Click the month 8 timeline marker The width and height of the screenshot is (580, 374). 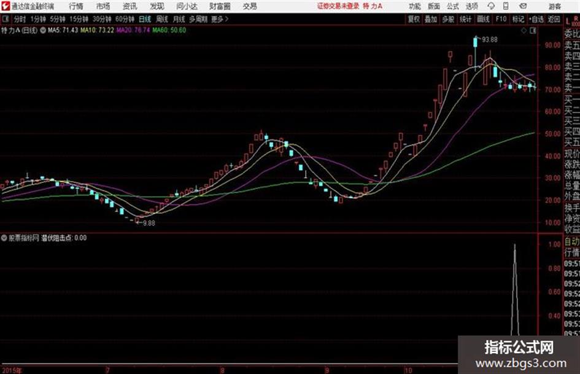tap(222, 370)
